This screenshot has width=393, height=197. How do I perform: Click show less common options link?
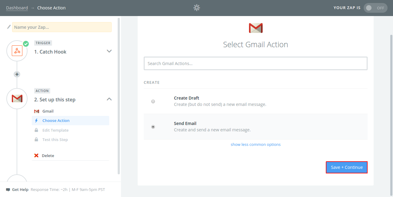click(256, 144)
